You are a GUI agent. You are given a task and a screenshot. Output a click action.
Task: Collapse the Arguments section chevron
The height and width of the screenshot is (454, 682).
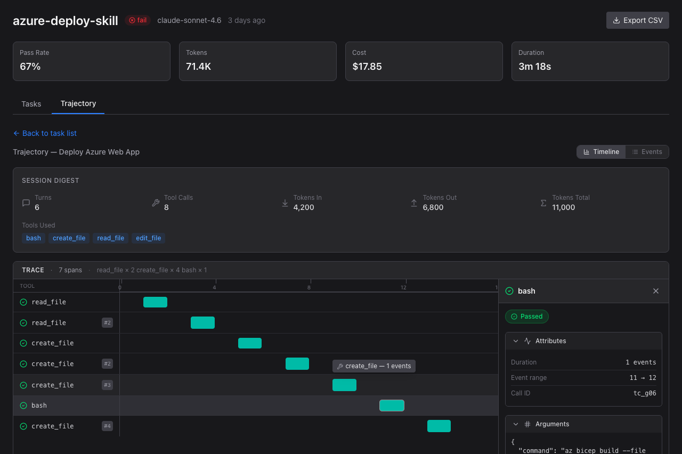point(516,424)
